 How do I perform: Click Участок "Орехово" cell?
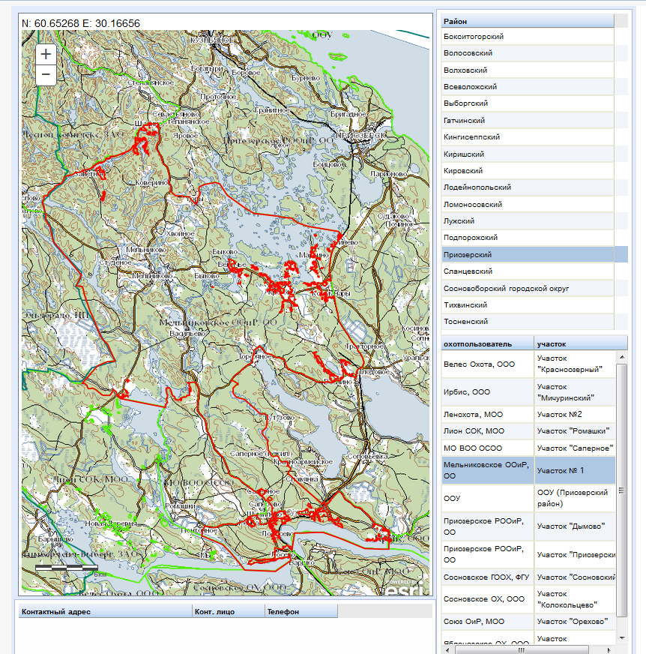575,622
